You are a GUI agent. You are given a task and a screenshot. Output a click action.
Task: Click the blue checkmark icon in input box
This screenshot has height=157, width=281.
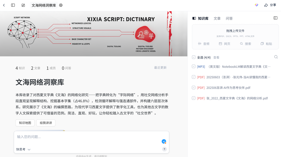pyautogui.click(x=164, y=141)
